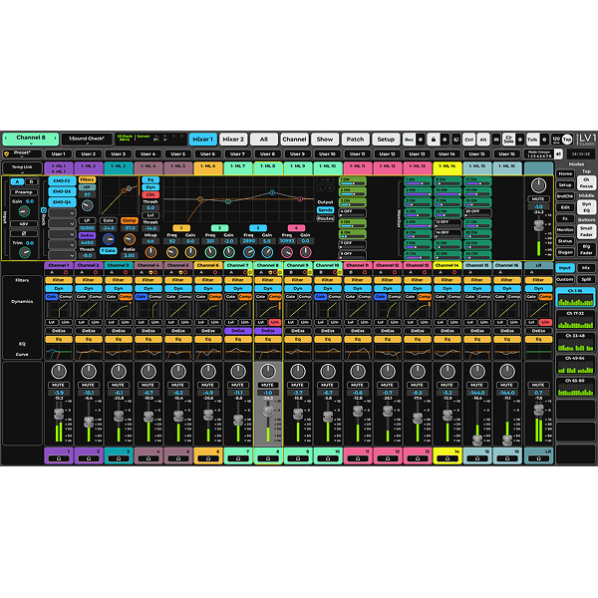Toggle 48V phantom power

[x=24, y=224]
